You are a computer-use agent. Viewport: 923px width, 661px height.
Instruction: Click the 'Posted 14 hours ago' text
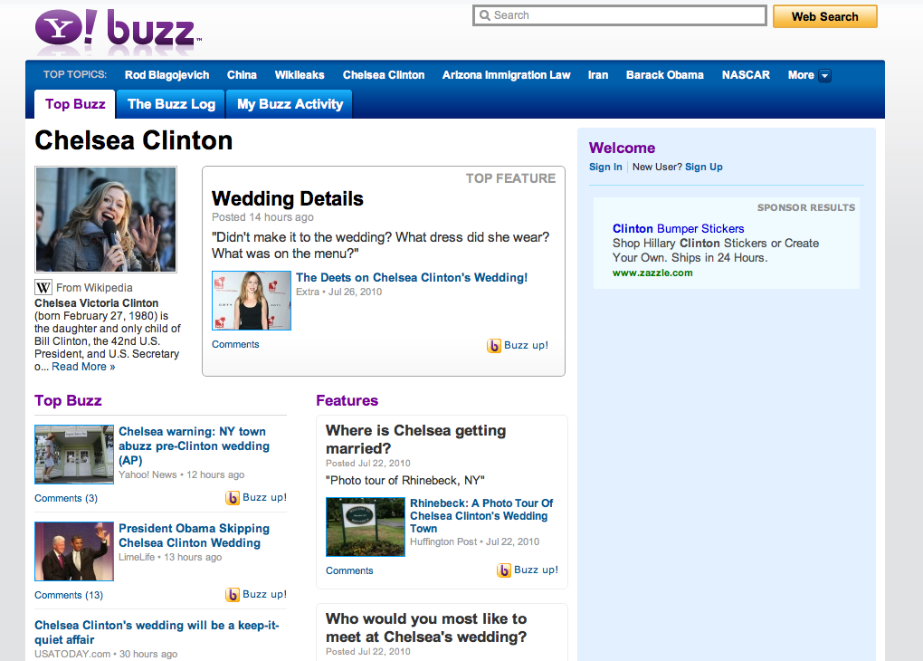pyautogui.click(x=262, y=216)
